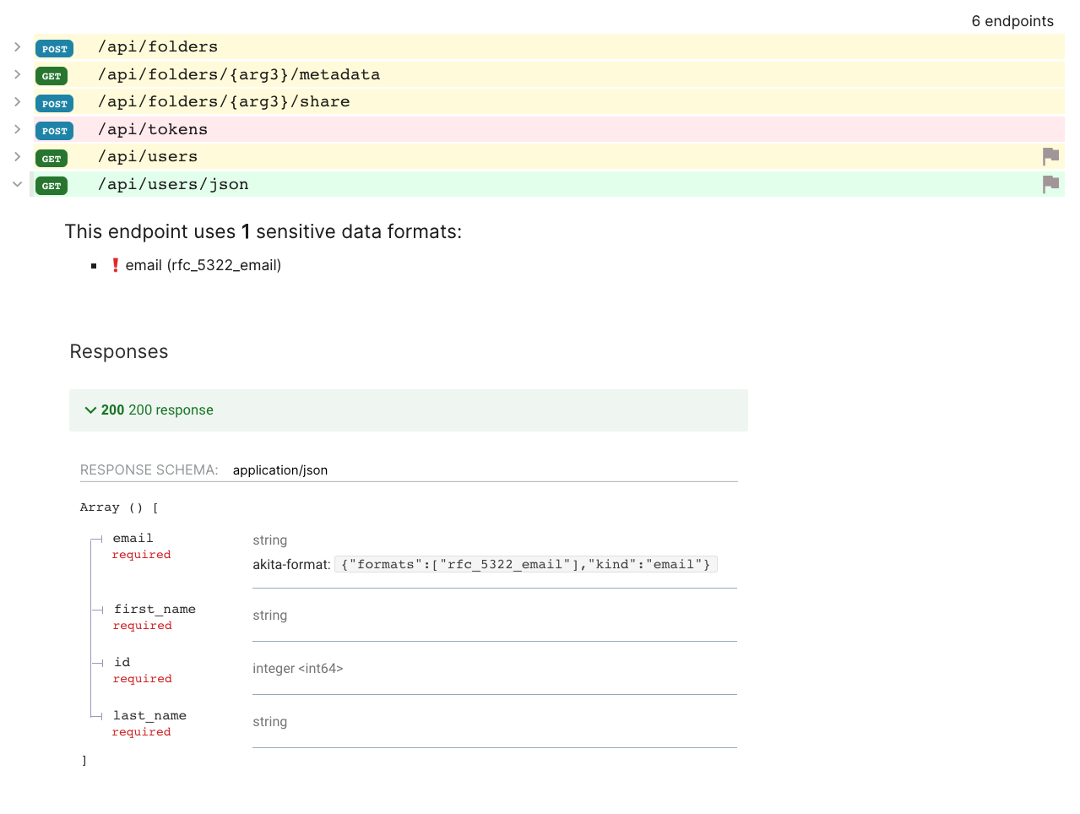Open the /api/users endpoint row

pyautogui.click(x=549, y=156)
